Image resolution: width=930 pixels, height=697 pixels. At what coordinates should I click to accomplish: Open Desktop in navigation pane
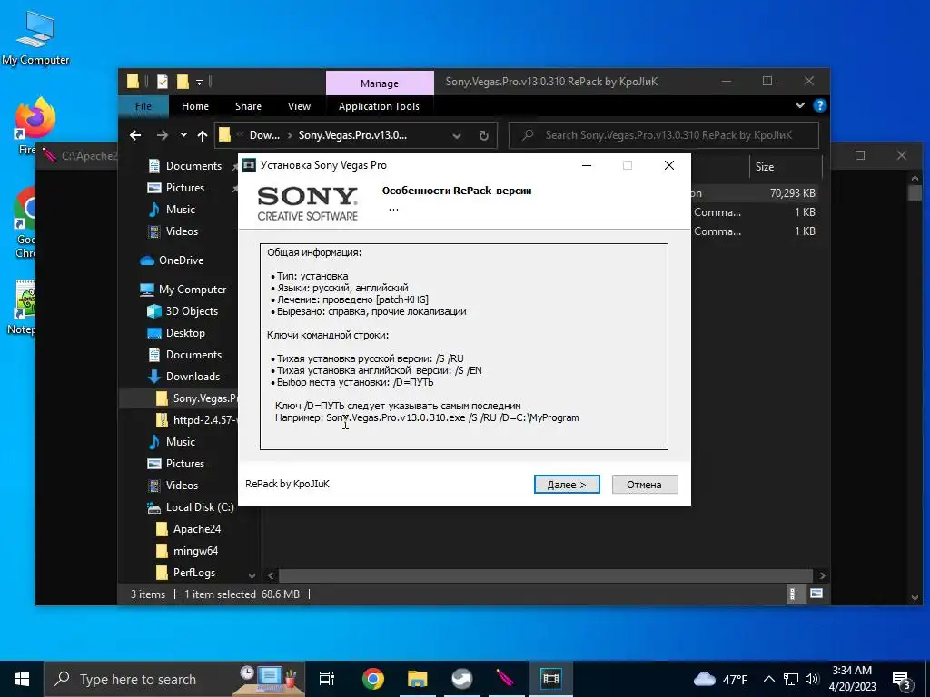click(185, 333)
